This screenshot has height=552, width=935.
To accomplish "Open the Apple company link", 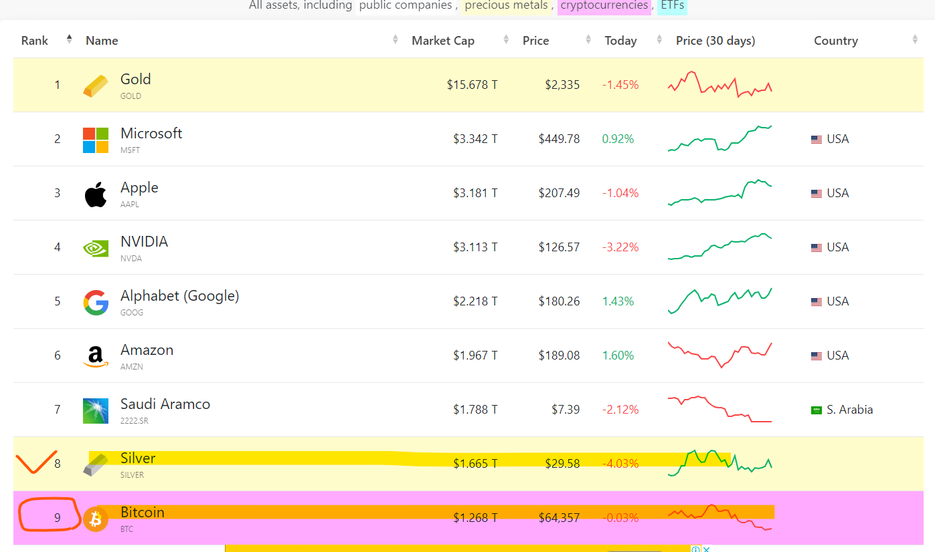I will coord(139,187).
